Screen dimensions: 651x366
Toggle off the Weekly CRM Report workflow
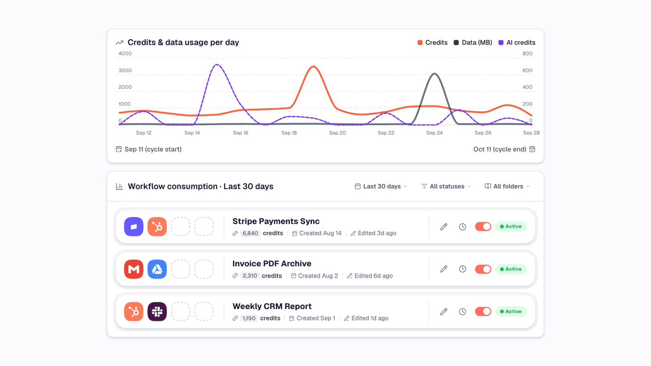(483, 312)
